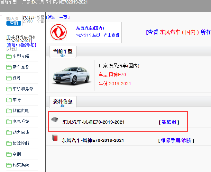Open the 线路图 link
This screenshot has width=211, height=172.
click(x=169, y=122)
